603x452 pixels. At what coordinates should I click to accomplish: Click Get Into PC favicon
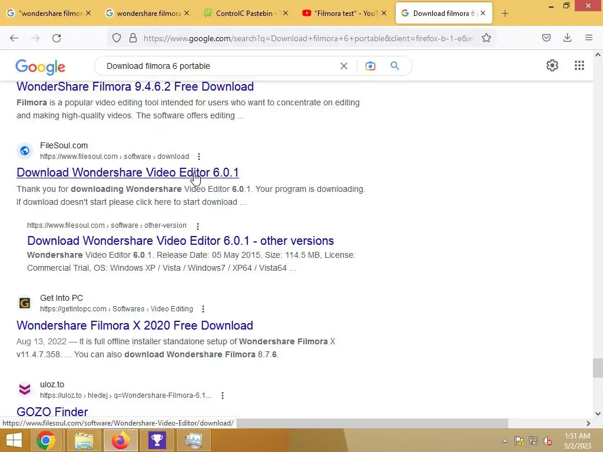(25, 303)
